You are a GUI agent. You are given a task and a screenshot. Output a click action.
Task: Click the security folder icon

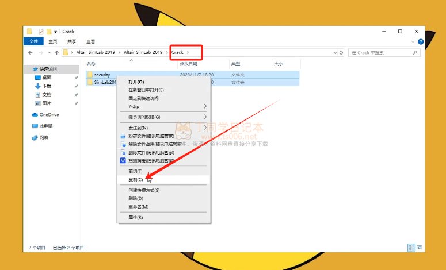point(90,75)
